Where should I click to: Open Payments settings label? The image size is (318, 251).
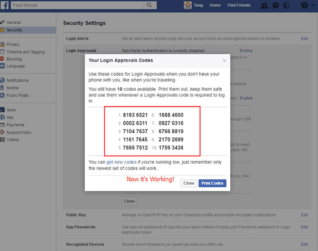click(15, 125)
